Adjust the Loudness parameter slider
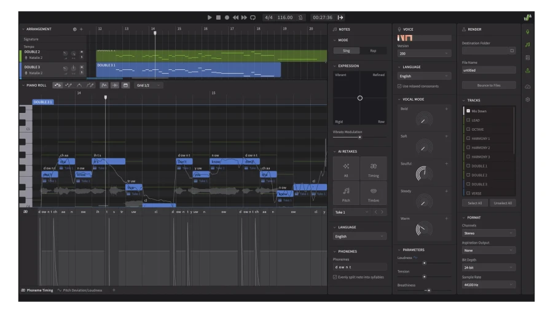 (424, 263)
